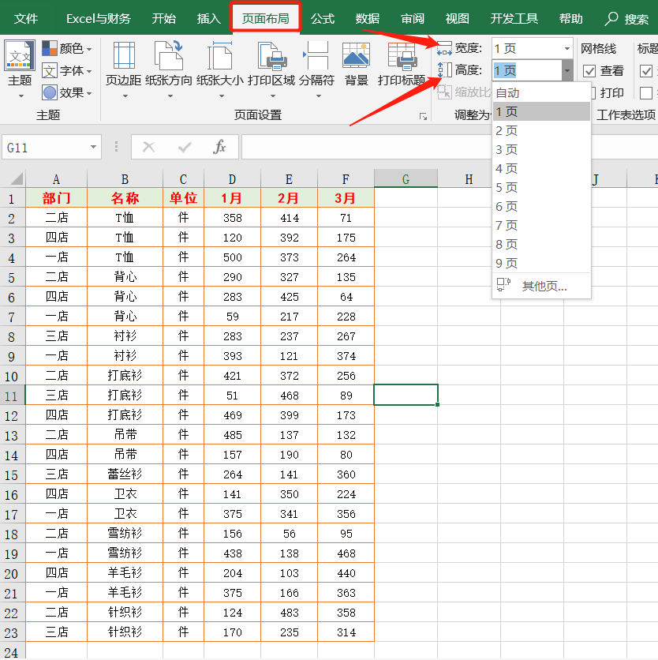Expand the arrow under 页边距
Image resolution: width=658 pixels, height=660 pixels.
pos(125,96)
